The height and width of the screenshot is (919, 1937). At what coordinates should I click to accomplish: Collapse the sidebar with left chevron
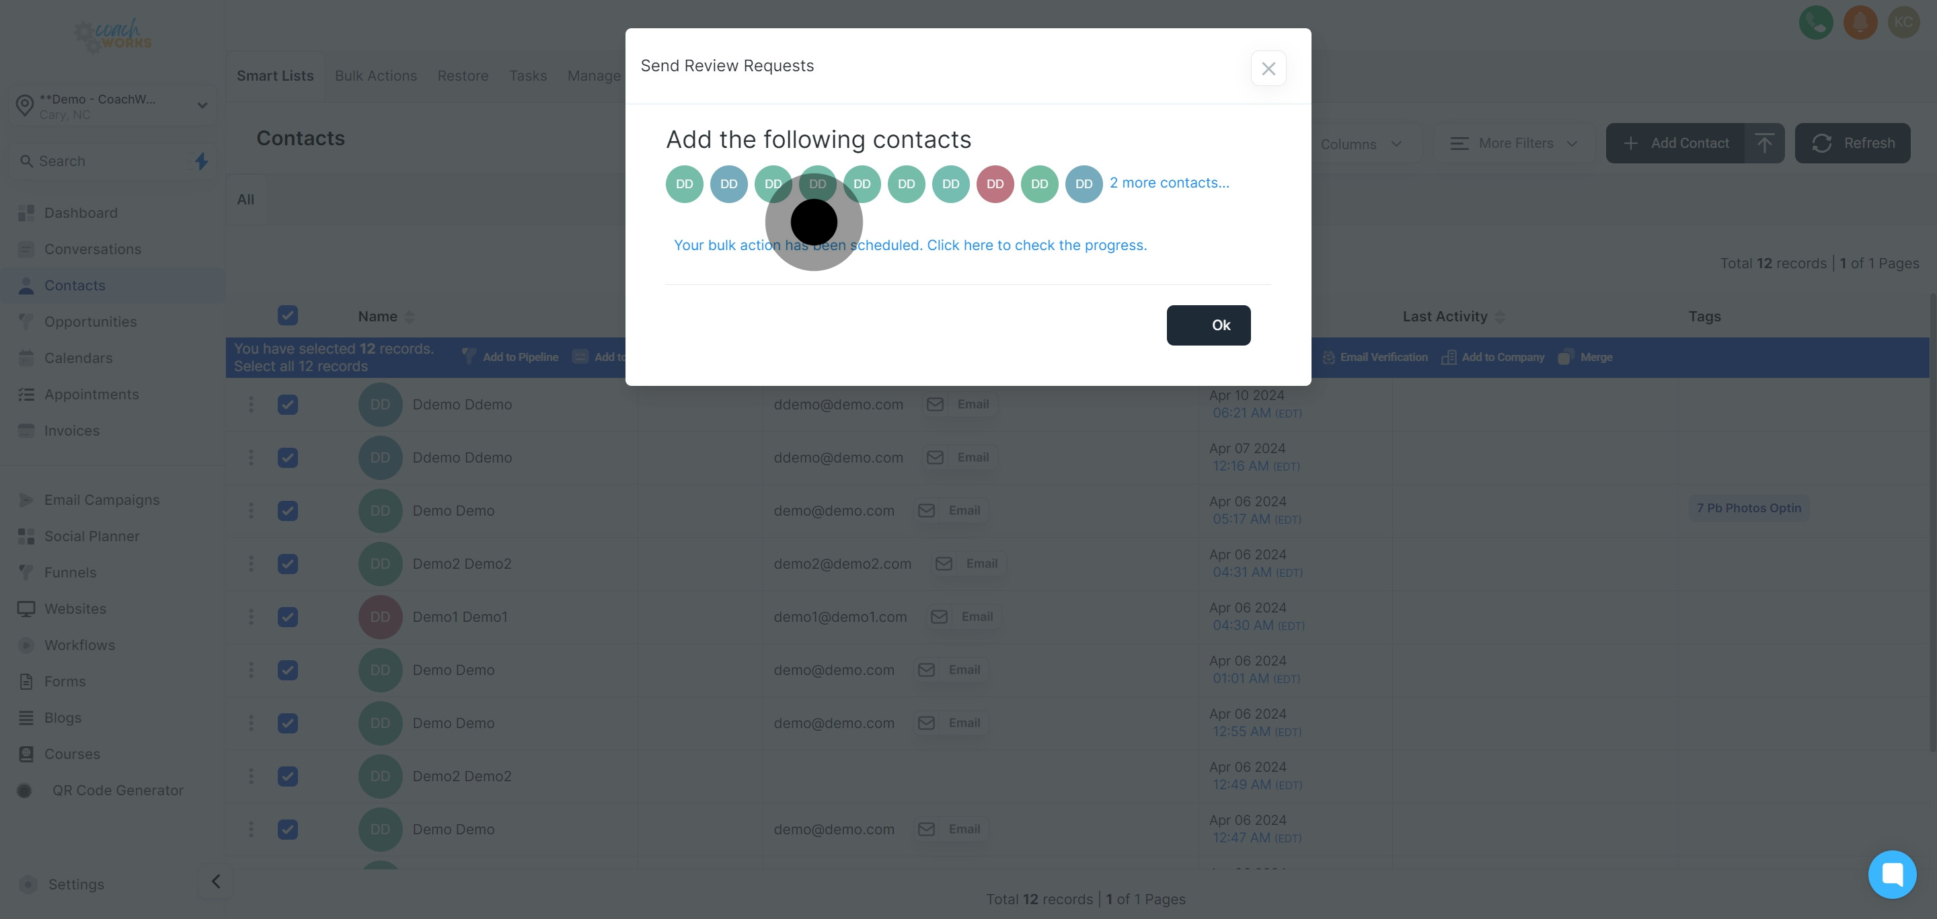coord(216,881)
